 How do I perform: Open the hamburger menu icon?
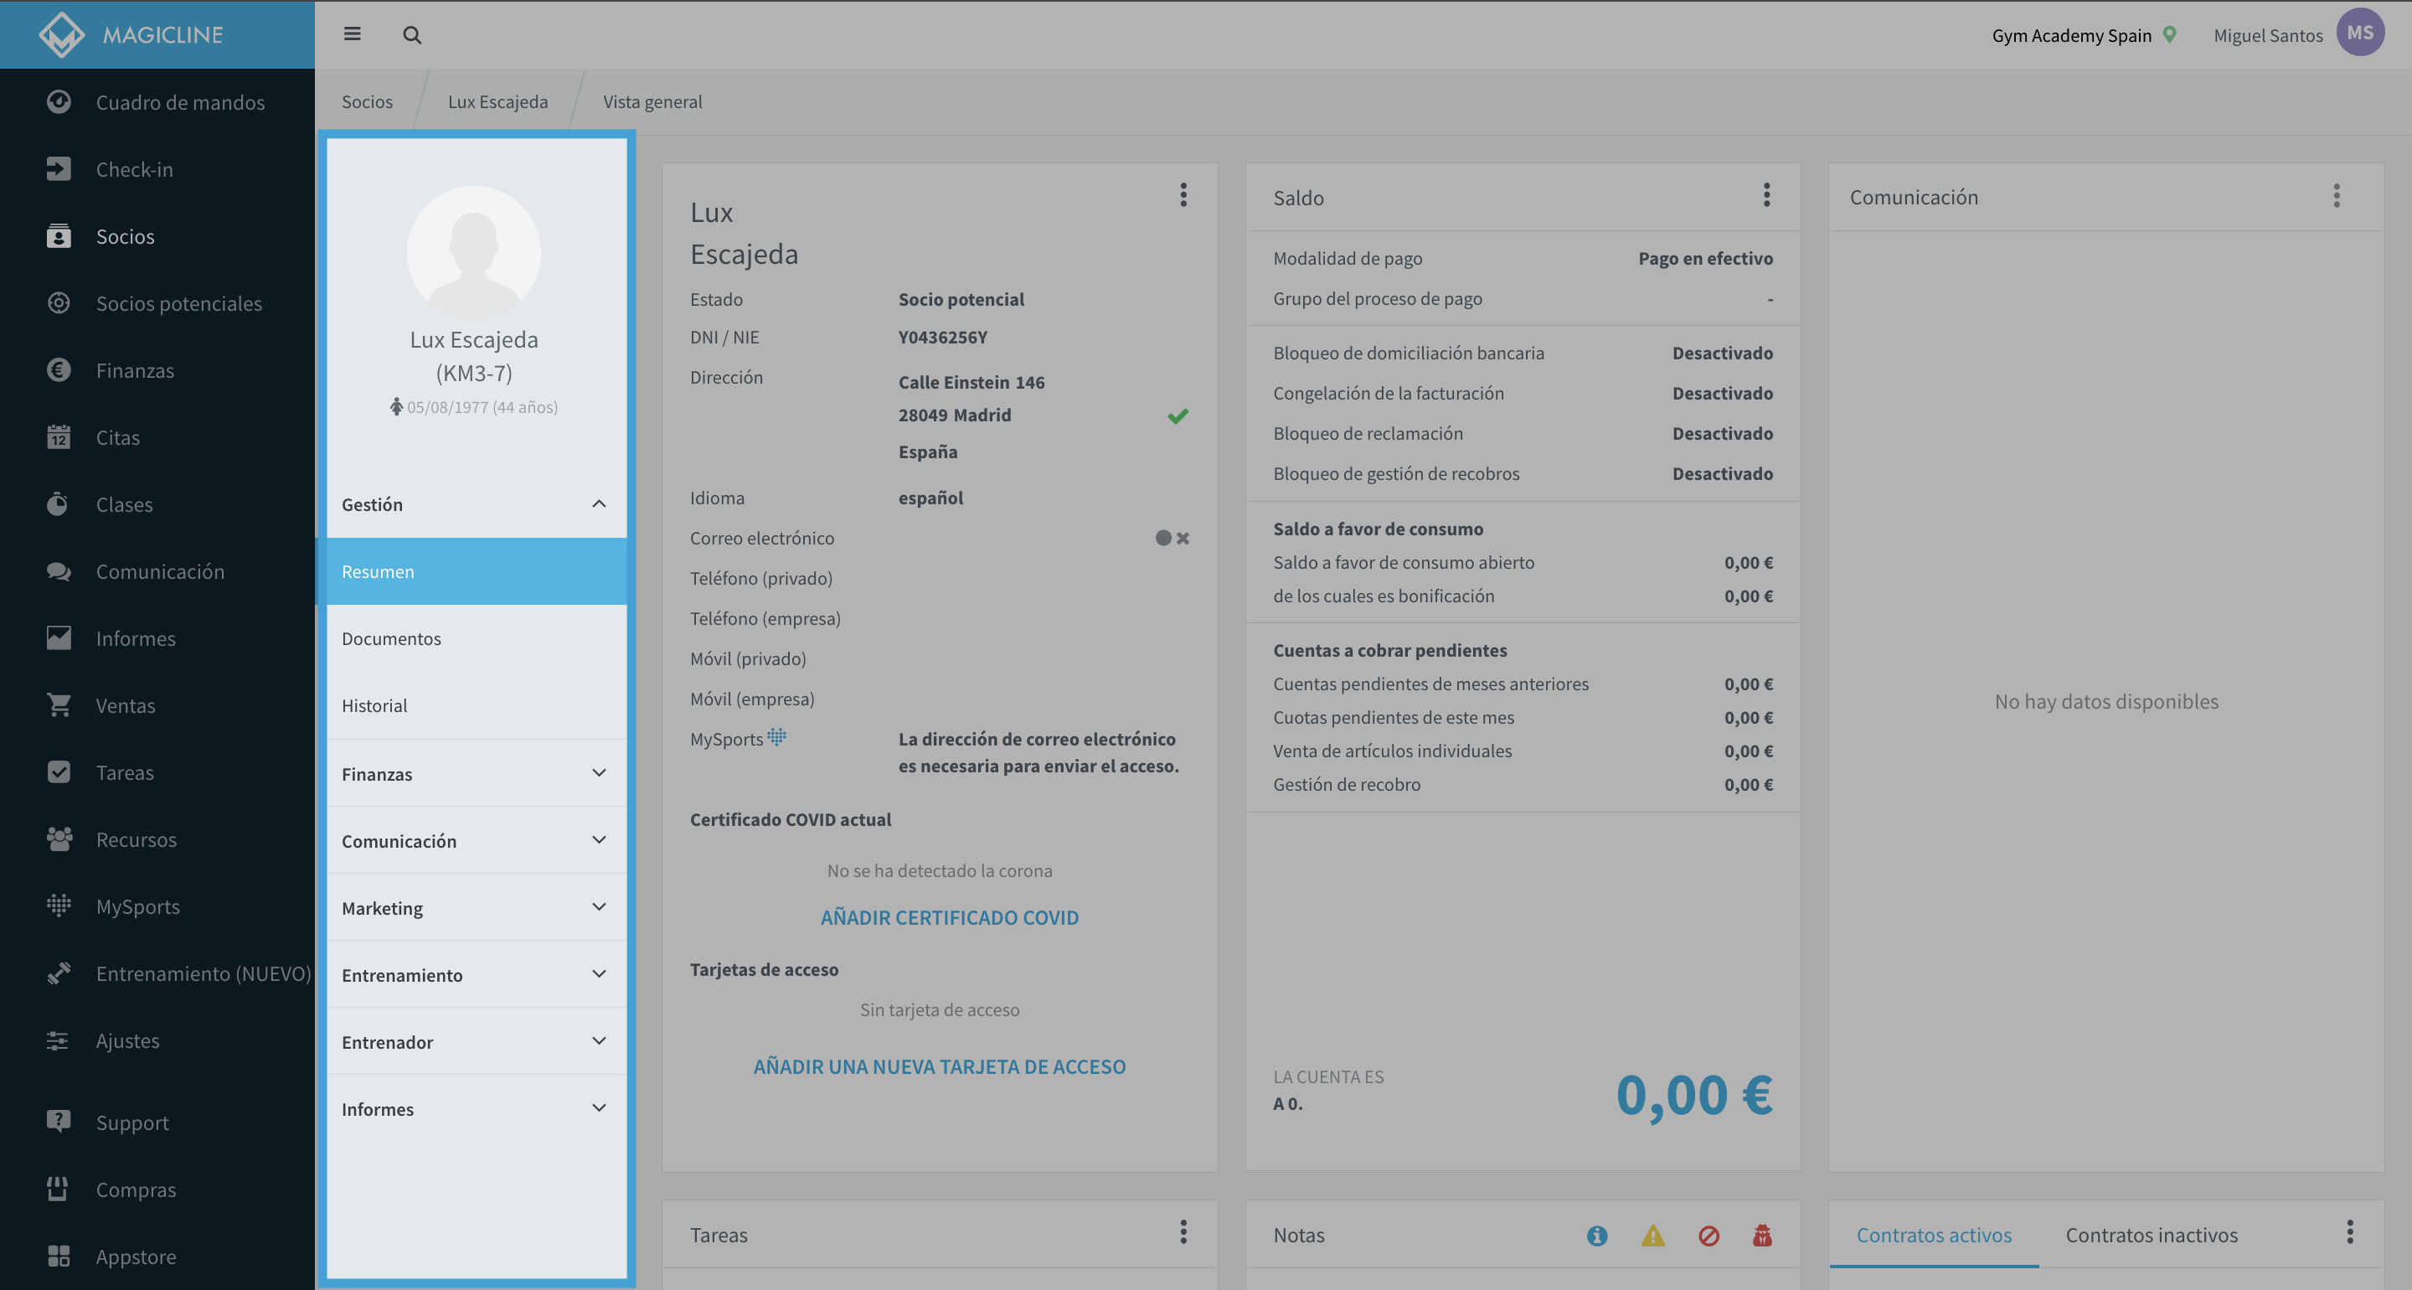click(x=352, y=34)
